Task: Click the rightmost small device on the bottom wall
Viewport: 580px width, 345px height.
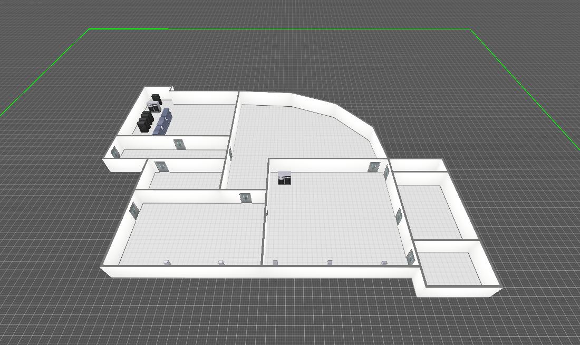Action: click(x=384, y=262)
